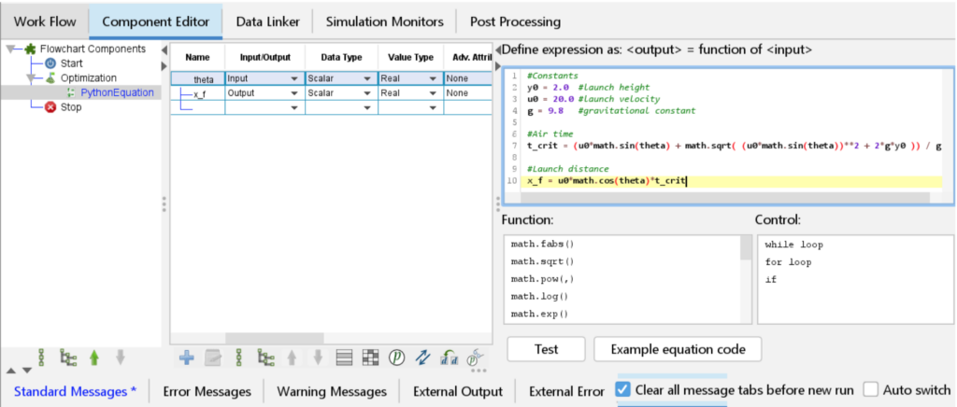Open the Input/Output dropdown for theta

pos(294,79)
